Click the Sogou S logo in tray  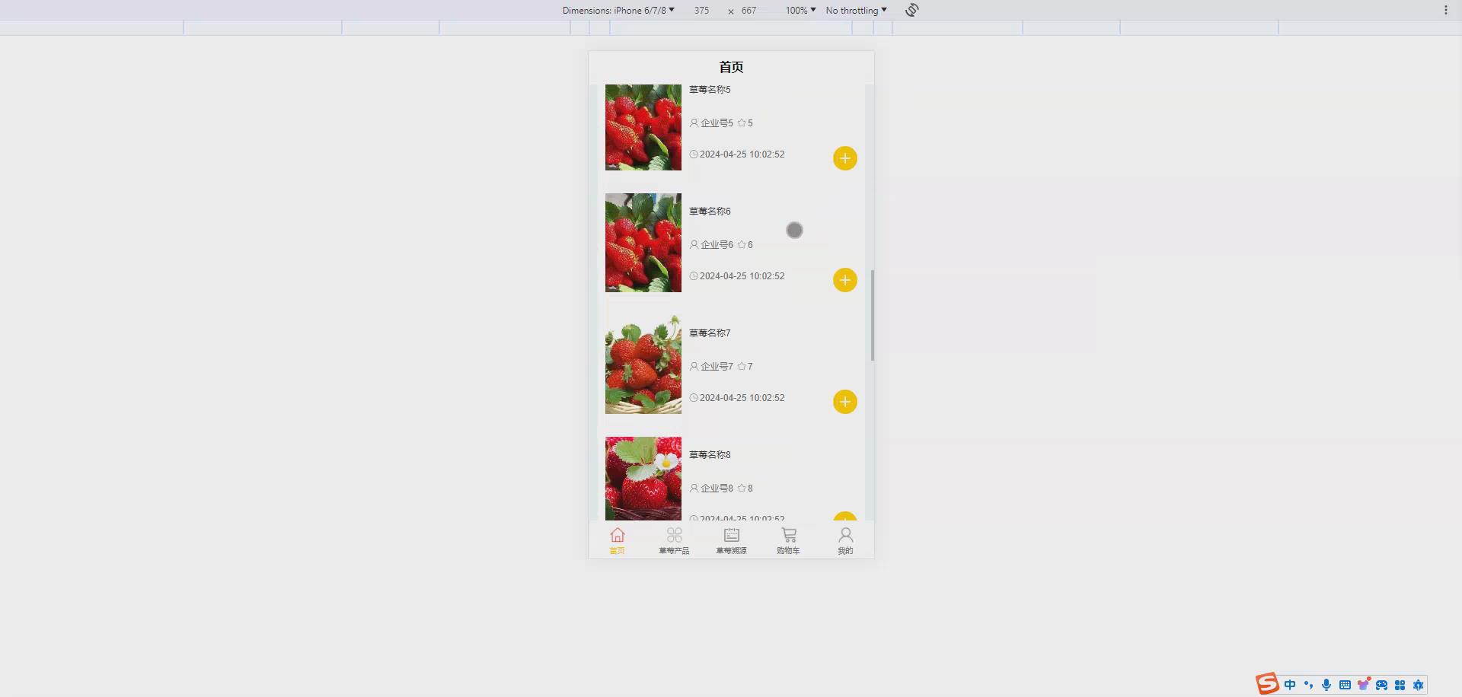[1266, 684]
